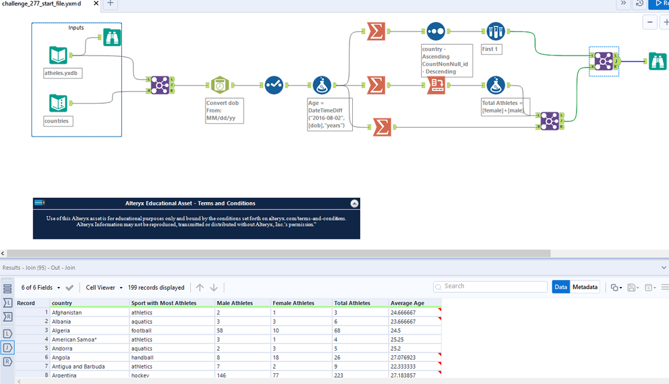Select the Algeria football cell
Screen dimensions: 669x384
(x=172, y=330)
